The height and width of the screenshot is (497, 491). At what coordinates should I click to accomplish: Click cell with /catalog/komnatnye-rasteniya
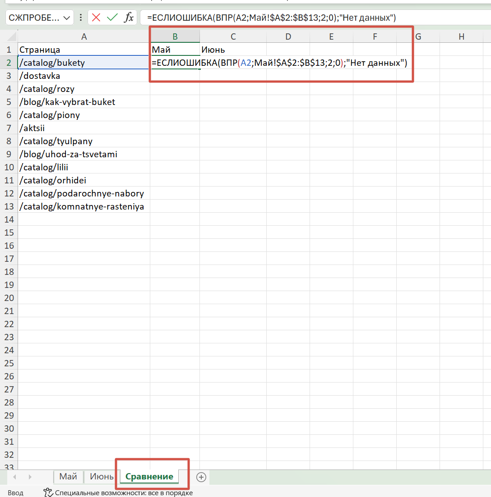point(84,206)
